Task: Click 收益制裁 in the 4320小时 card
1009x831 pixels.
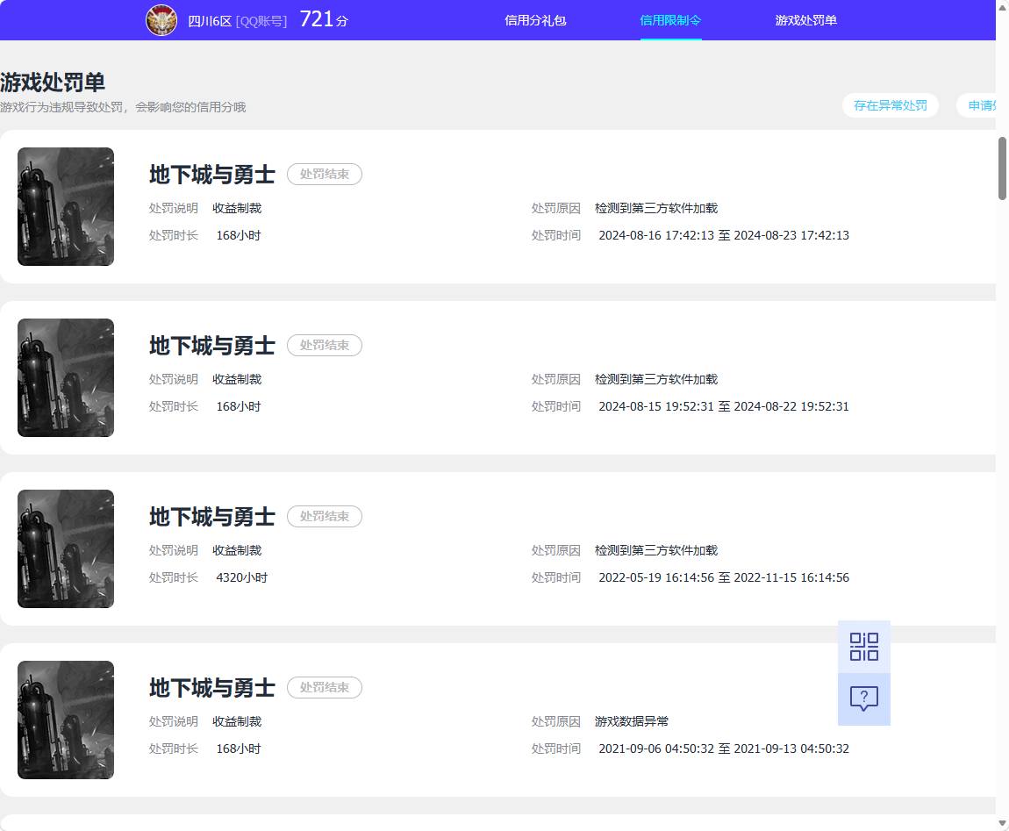Action: point(237,551)
